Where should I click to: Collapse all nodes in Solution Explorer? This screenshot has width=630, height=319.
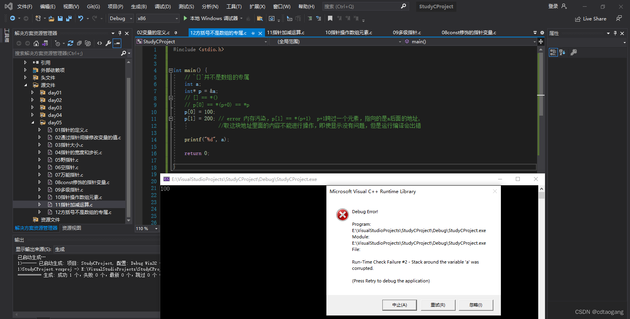click(79, 43)
